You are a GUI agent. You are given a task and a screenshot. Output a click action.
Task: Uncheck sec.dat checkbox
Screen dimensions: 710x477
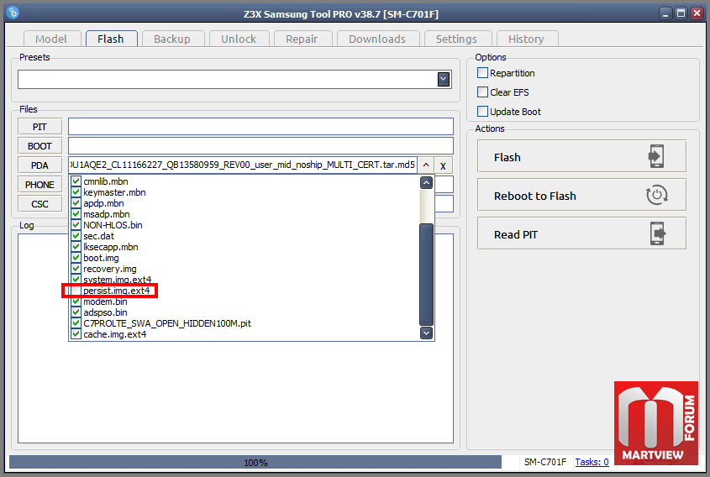(76, 236)
